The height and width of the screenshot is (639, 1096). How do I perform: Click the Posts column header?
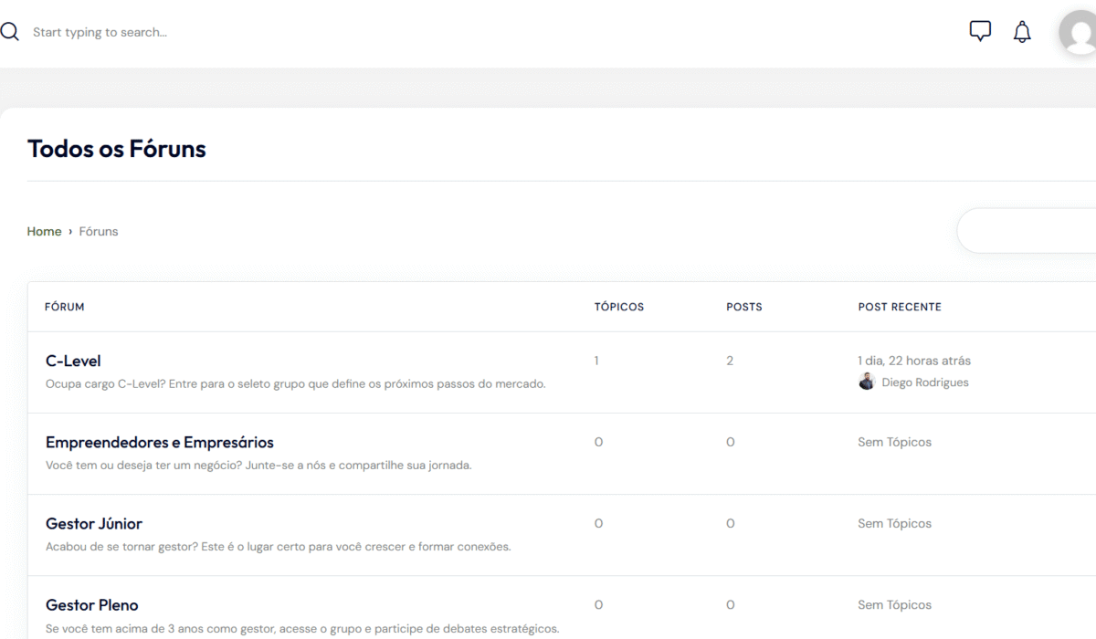(x=744, y=307)
